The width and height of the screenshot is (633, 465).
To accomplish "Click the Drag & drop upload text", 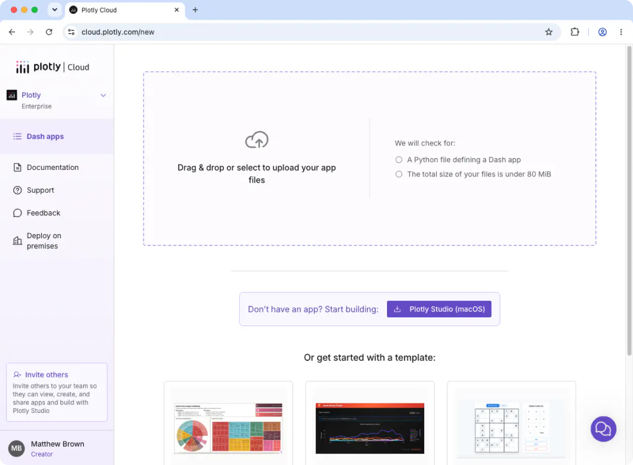I will tap(257, 174).
